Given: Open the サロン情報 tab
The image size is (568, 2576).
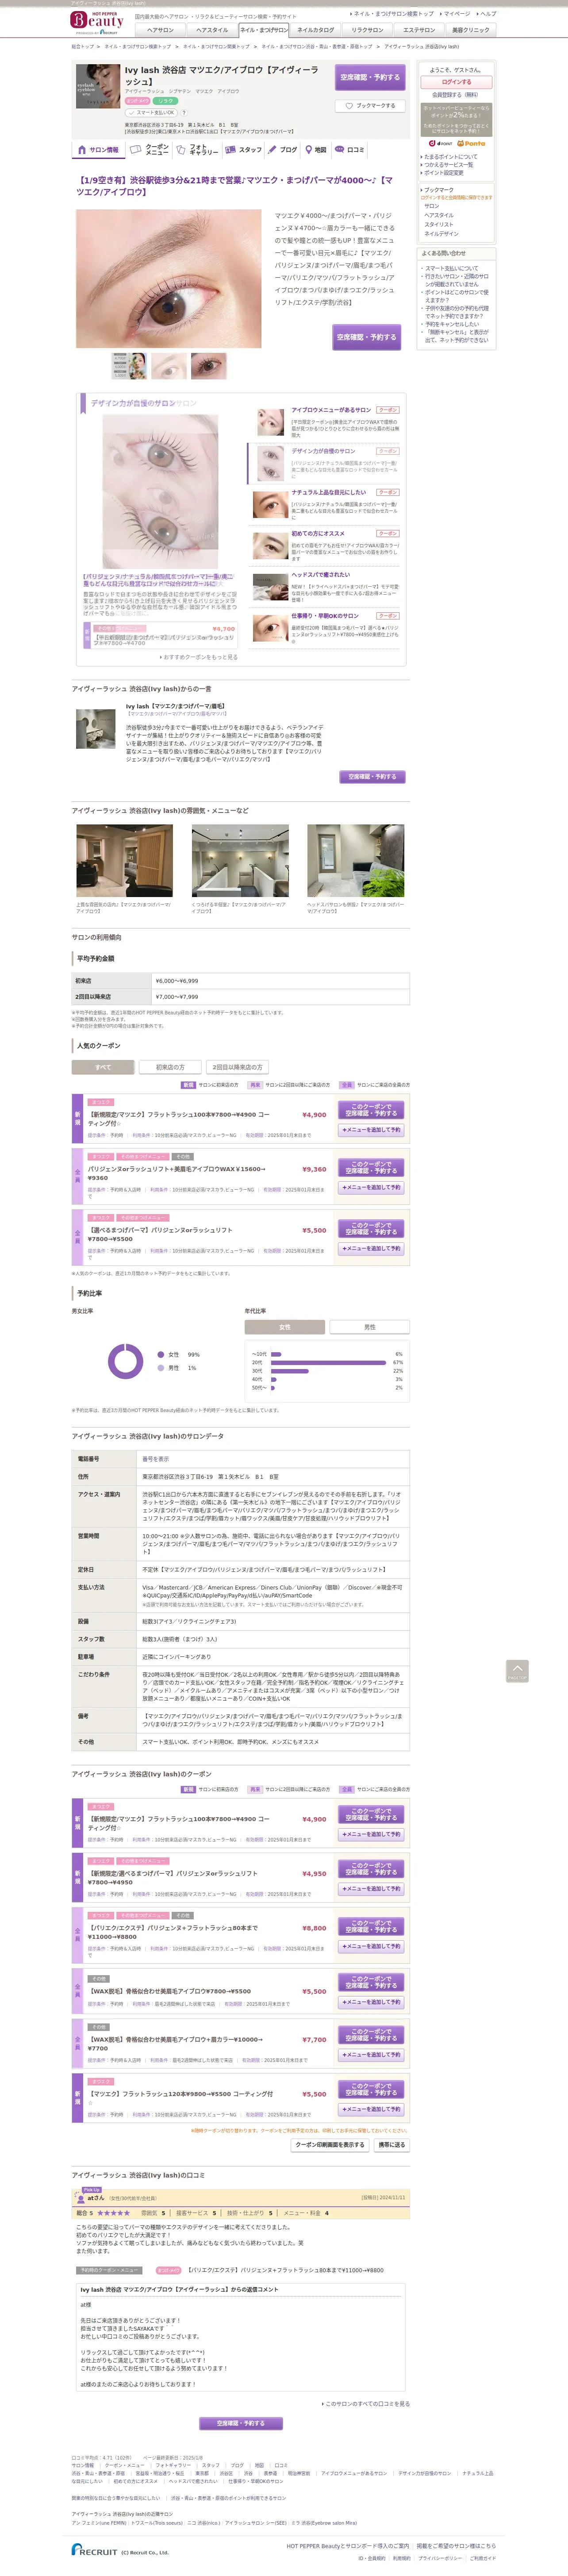Looking at the screenshot, I should pyautogui.click(x=98, y=150).
